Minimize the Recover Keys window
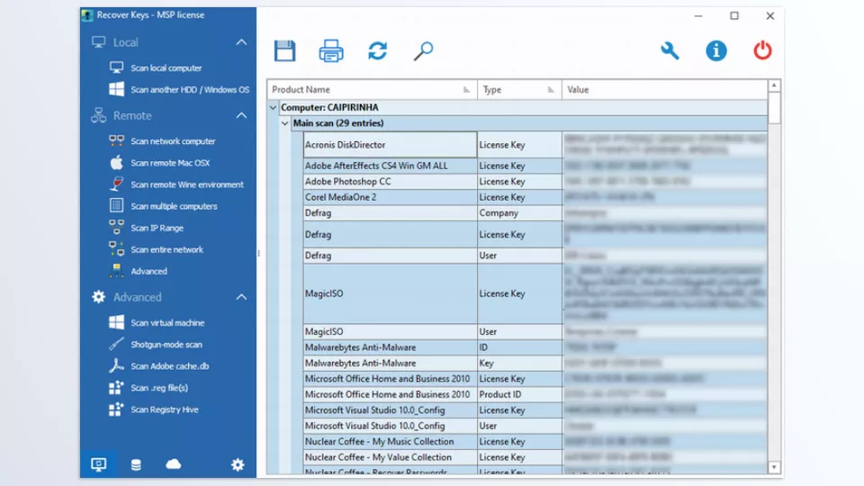The height and width of the screenshot is (486, 864). (x=698, y=15)
